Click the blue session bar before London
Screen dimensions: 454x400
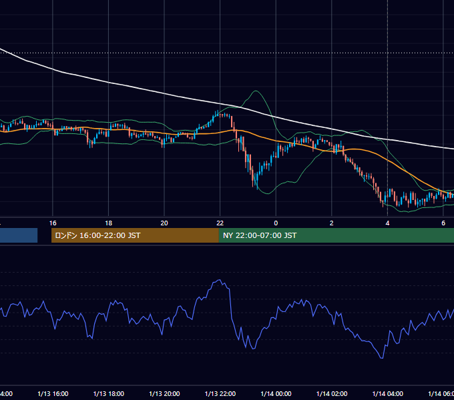(19, 235)
